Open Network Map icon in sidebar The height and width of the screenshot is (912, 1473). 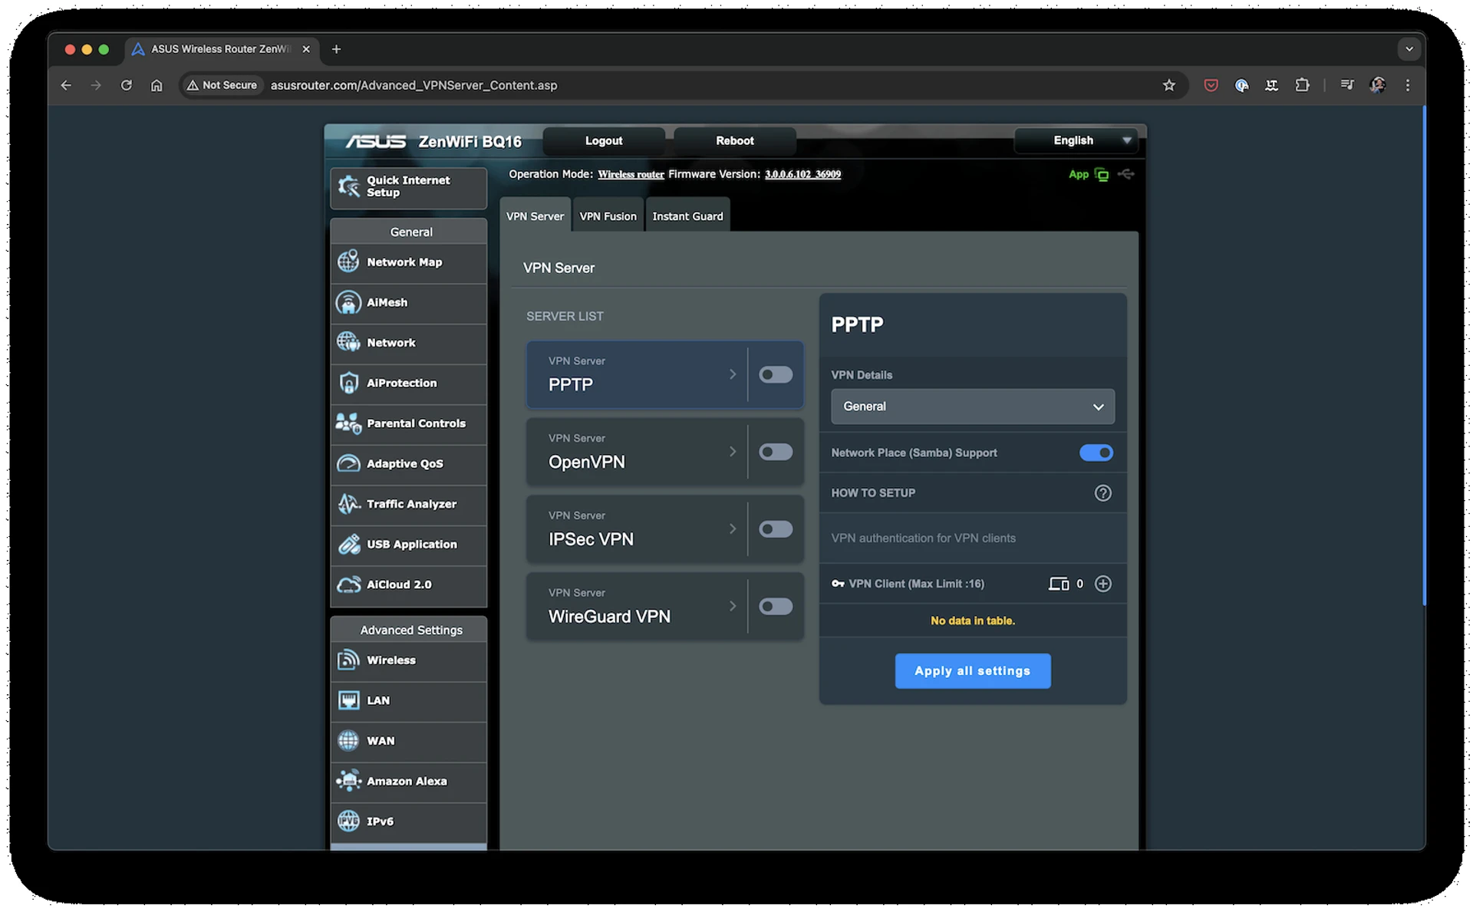point(348,262)
